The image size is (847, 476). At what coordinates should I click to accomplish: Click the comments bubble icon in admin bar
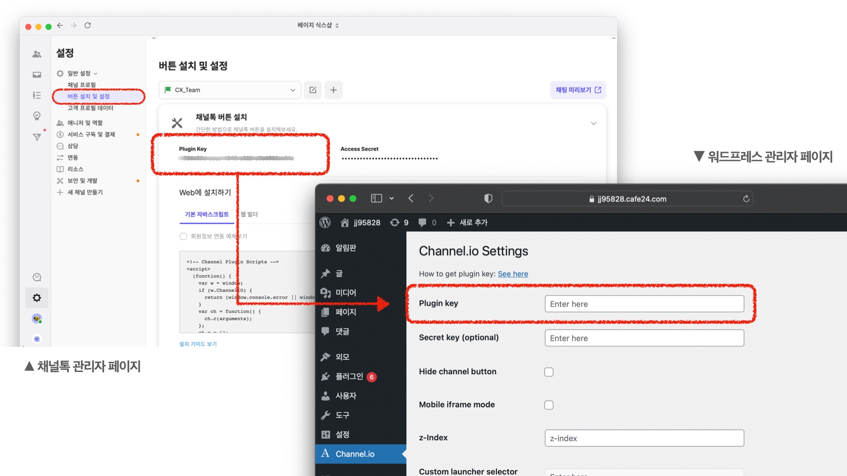coord(423,223)
